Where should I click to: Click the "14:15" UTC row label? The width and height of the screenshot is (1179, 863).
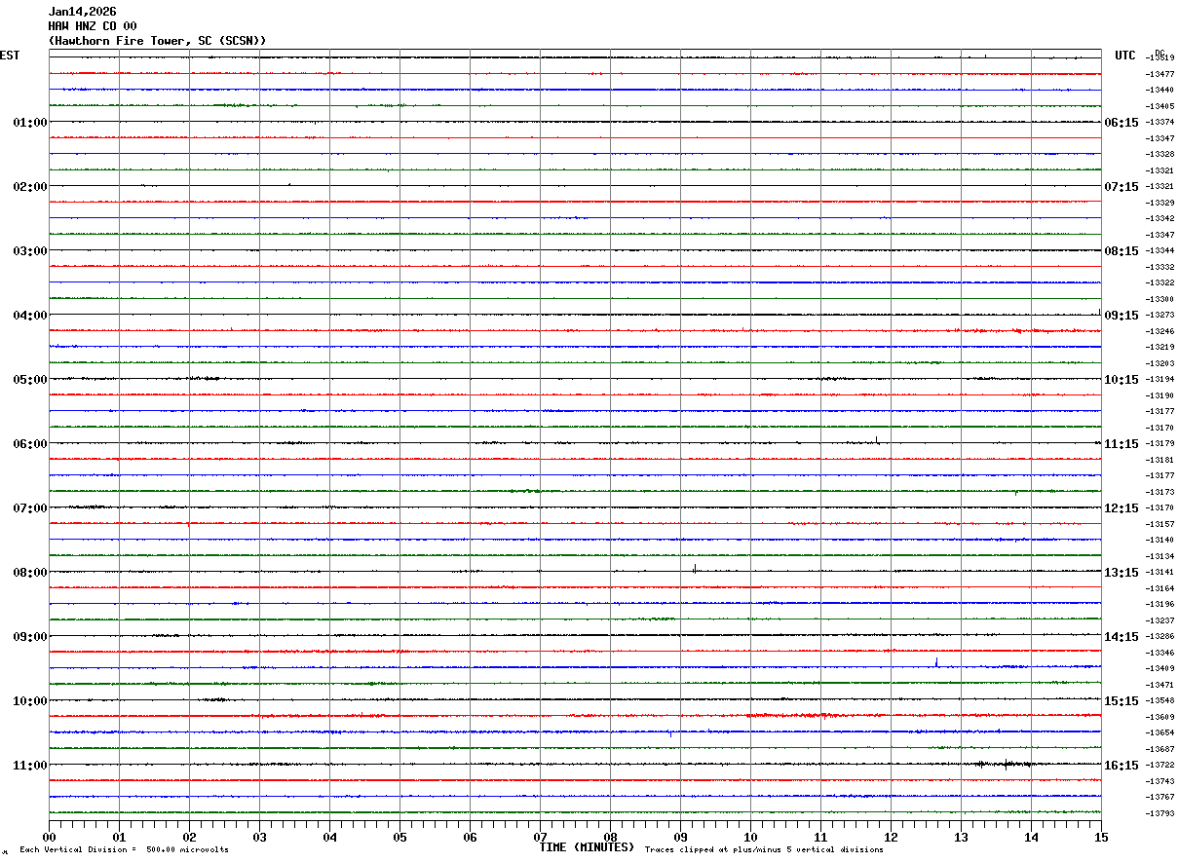(1121, 637)
